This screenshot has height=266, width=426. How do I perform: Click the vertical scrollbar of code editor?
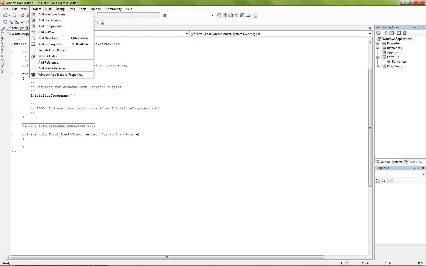click(x=370, y=127)
